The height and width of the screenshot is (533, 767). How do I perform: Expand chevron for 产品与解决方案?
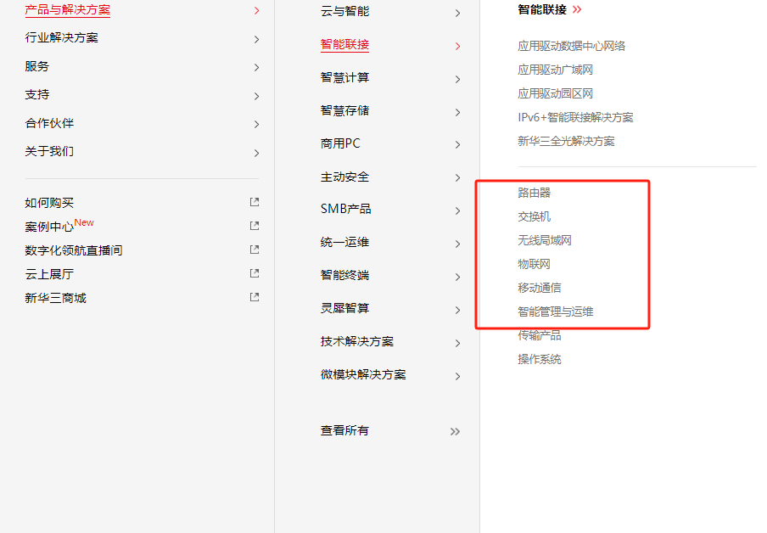tap(257, 10)
